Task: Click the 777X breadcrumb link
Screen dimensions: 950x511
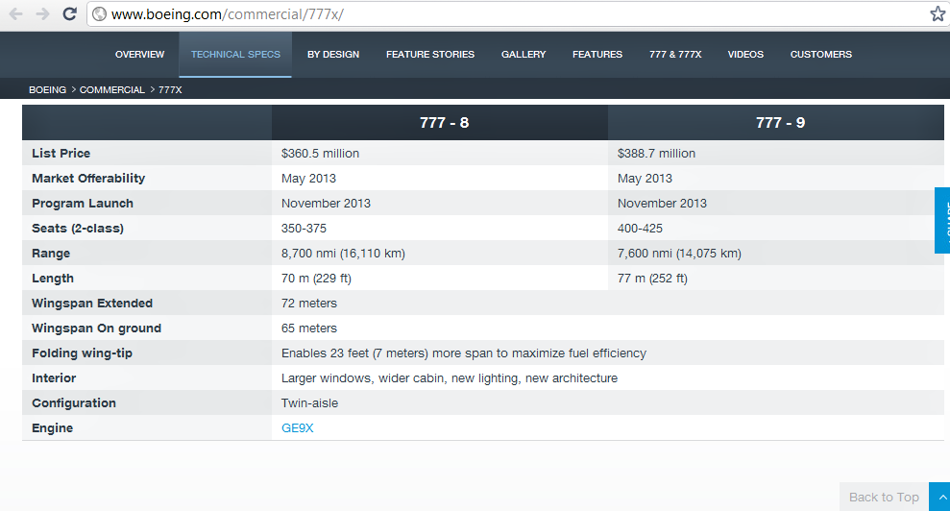Action: (170, 89)
